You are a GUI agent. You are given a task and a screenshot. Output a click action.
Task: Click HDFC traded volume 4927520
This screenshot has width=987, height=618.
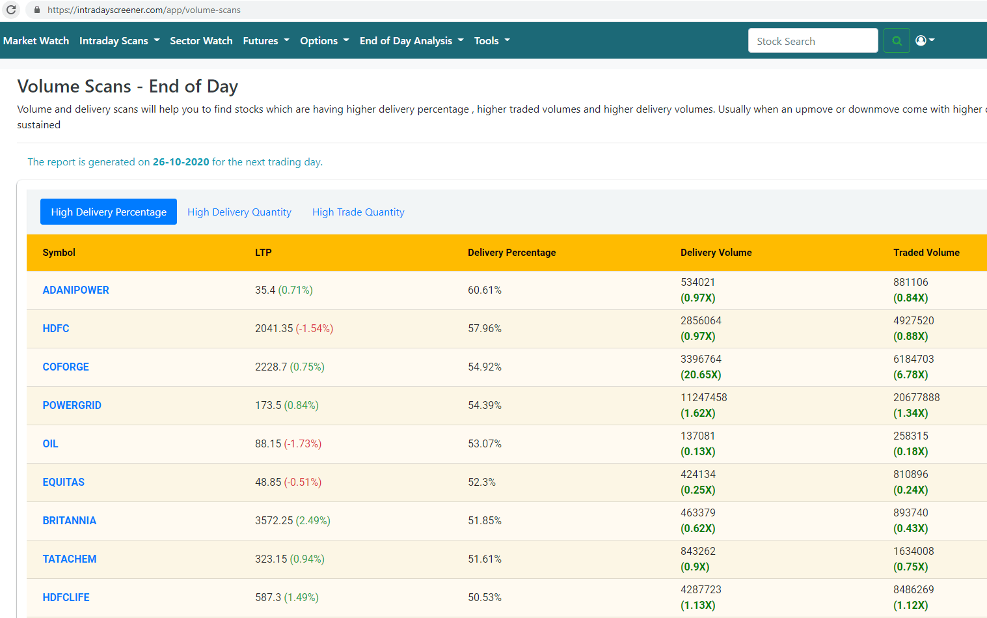click(913, 320)
